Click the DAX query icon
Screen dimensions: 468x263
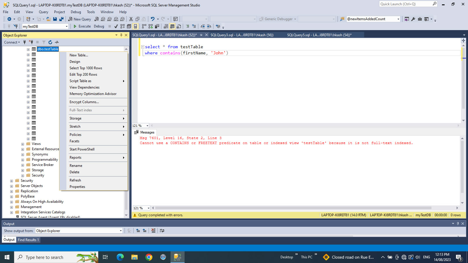coord(122,19)
